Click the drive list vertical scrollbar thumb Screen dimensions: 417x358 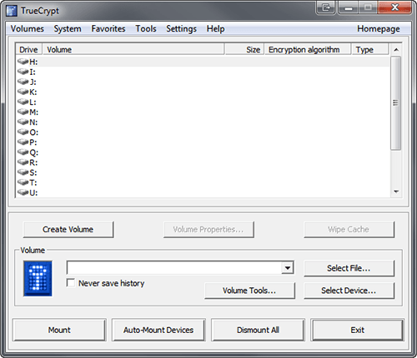tap(396, 103)
